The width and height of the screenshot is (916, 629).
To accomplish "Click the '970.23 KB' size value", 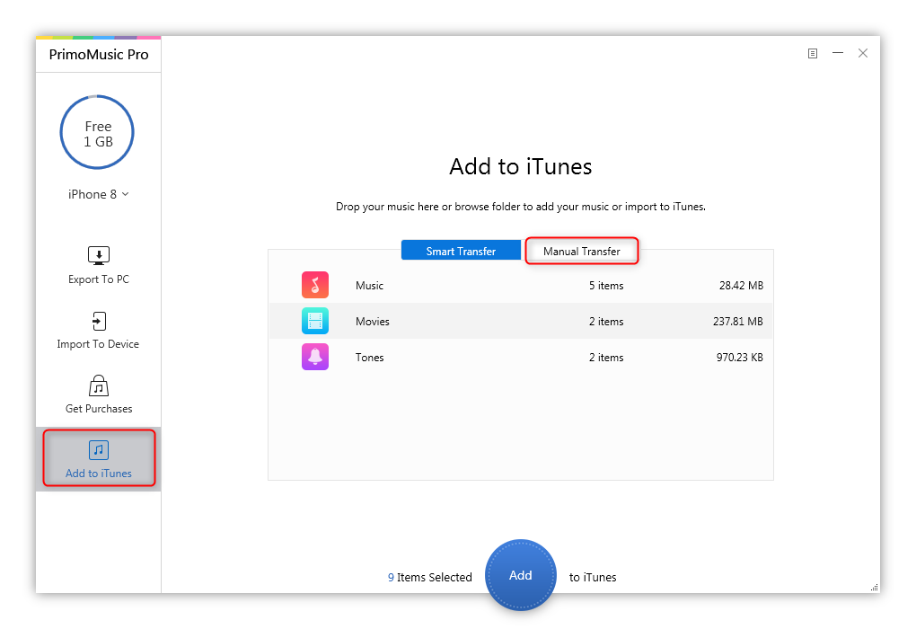I will 740,357.
